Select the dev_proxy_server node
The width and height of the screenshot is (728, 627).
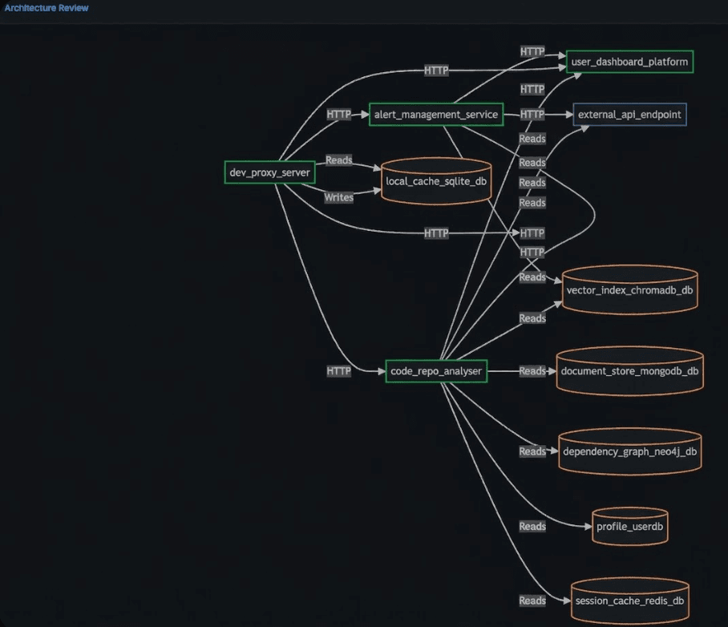click(x=269, y=172)
